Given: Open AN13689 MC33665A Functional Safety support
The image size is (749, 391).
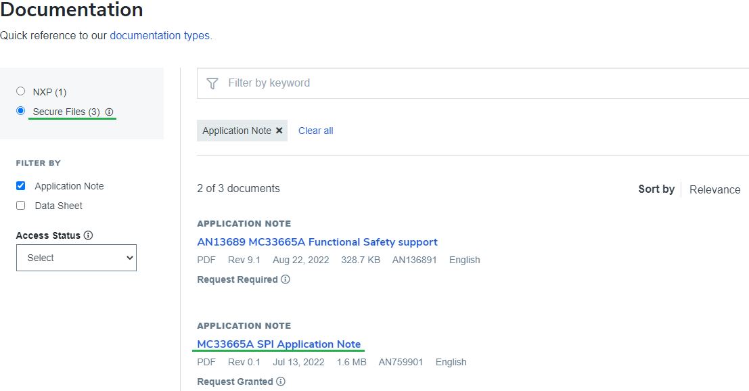Looking at the screenshot, I should pos(317,242).
